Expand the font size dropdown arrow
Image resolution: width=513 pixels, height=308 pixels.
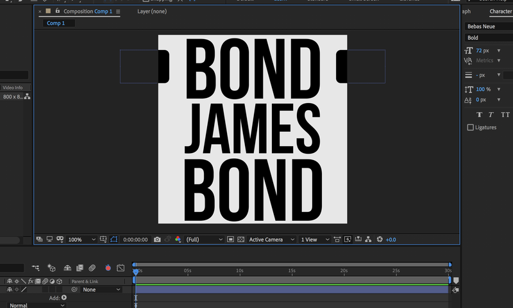point(499,51)
